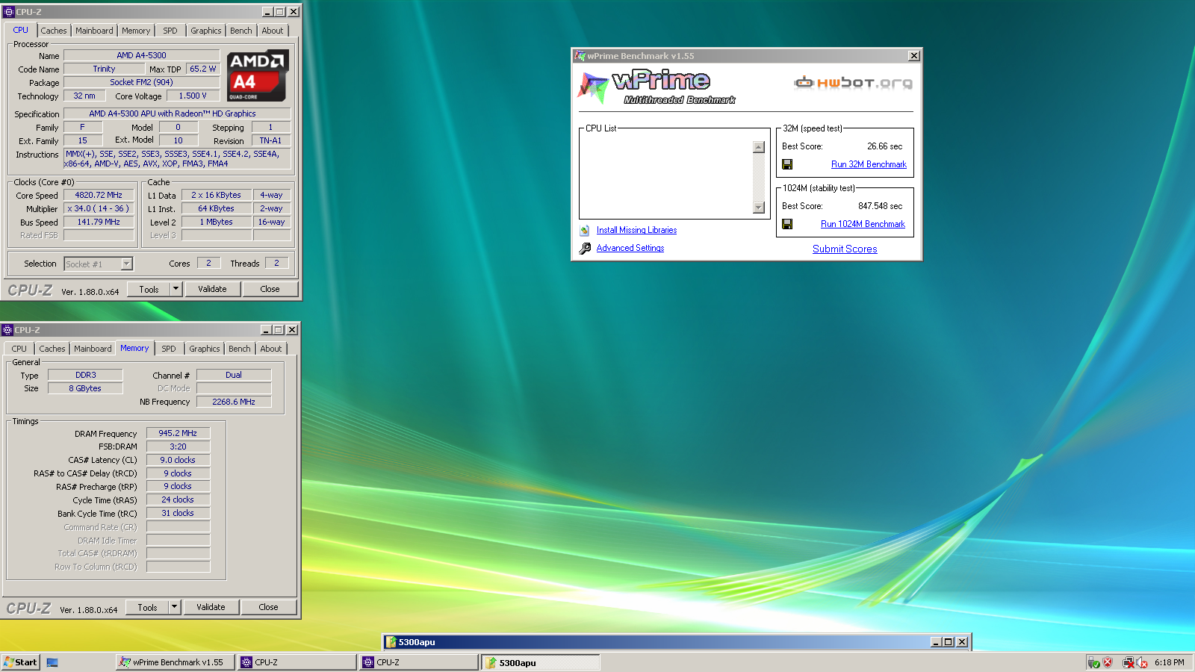Viewport: 1195px width, 672px height.
Task: Click the CAS# Latency value 9.0 clocks
Action: 178,460
